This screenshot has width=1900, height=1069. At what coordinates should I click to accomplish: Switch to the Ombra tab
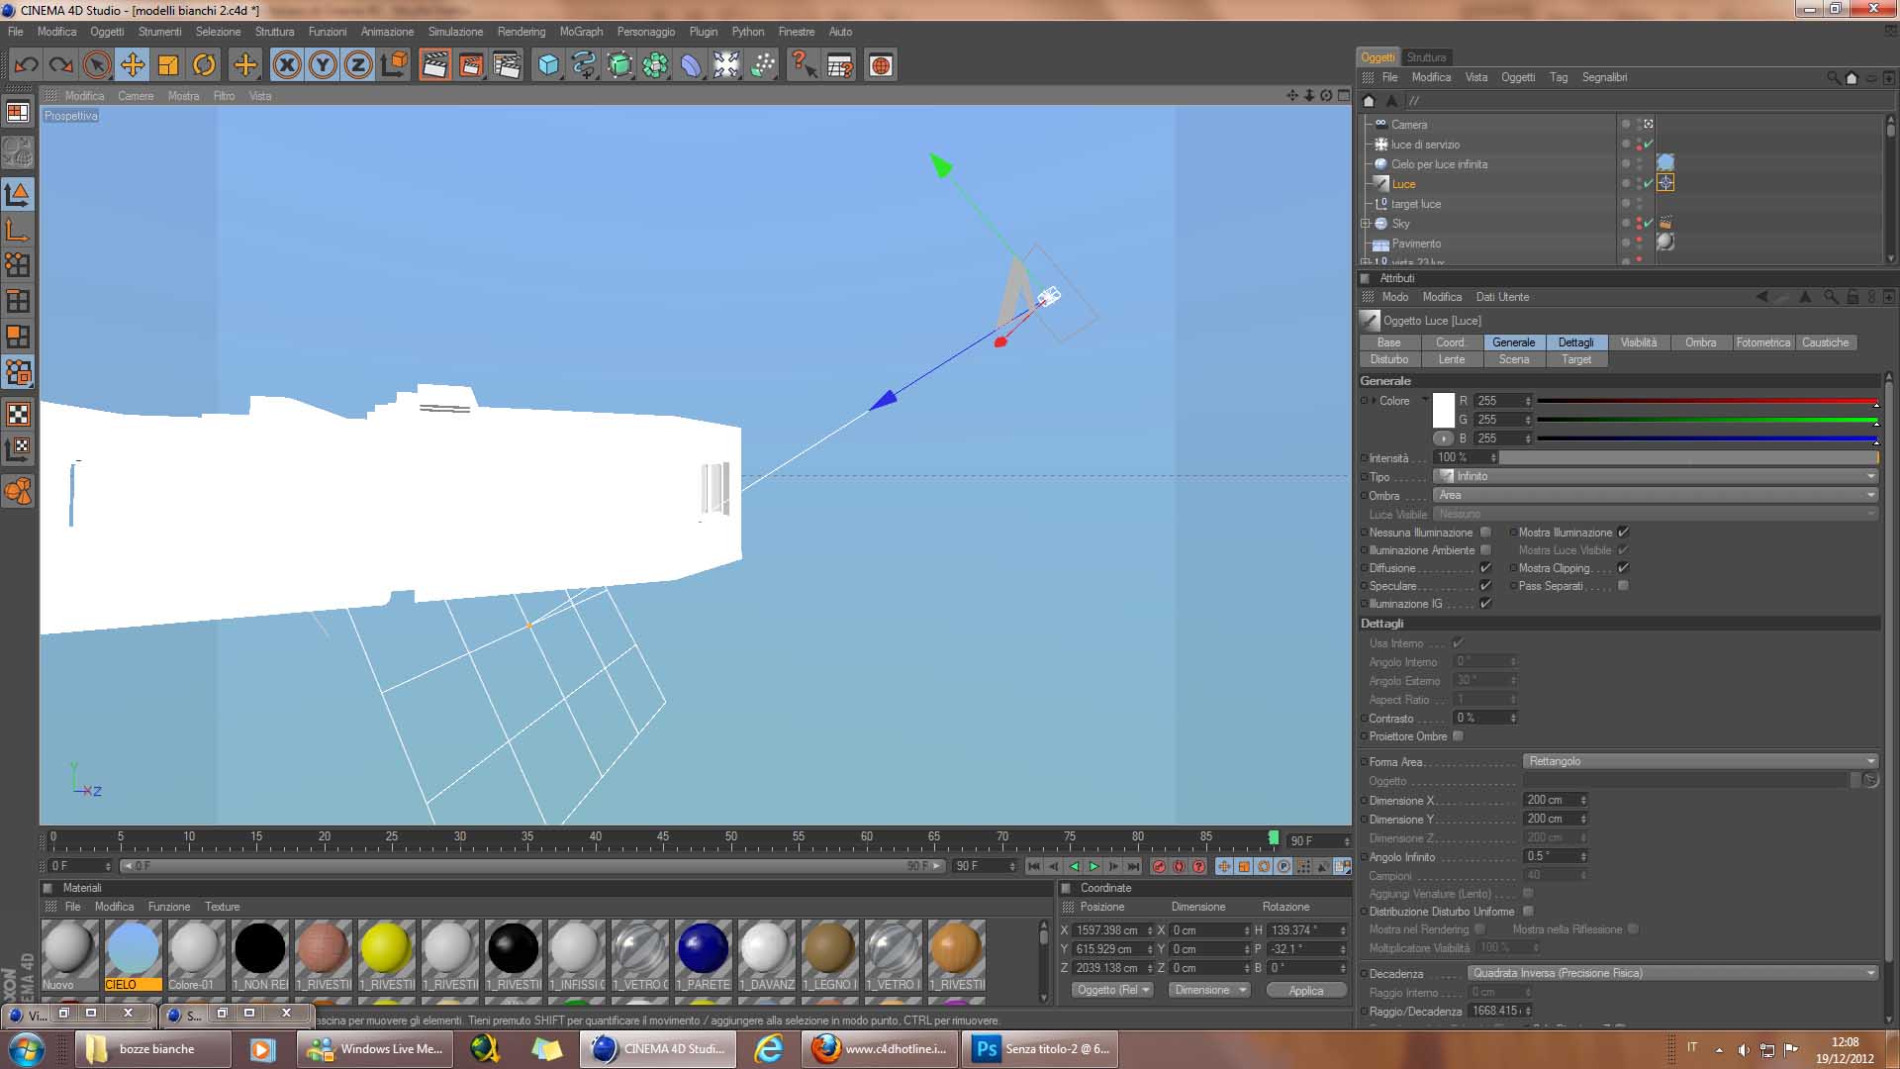[1700, 342]
